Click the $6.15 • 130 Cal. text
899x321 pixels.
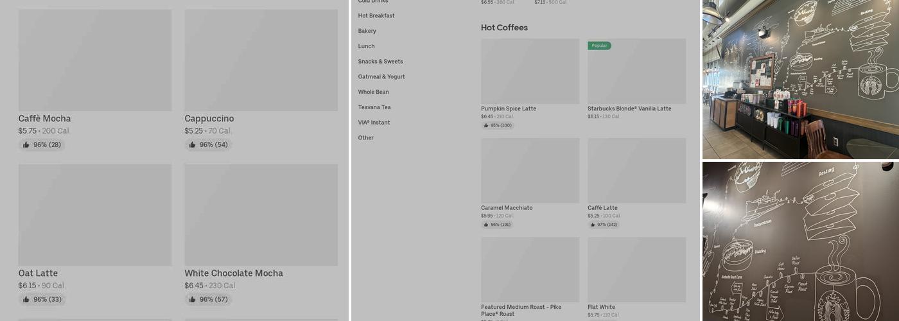point(604,117)
